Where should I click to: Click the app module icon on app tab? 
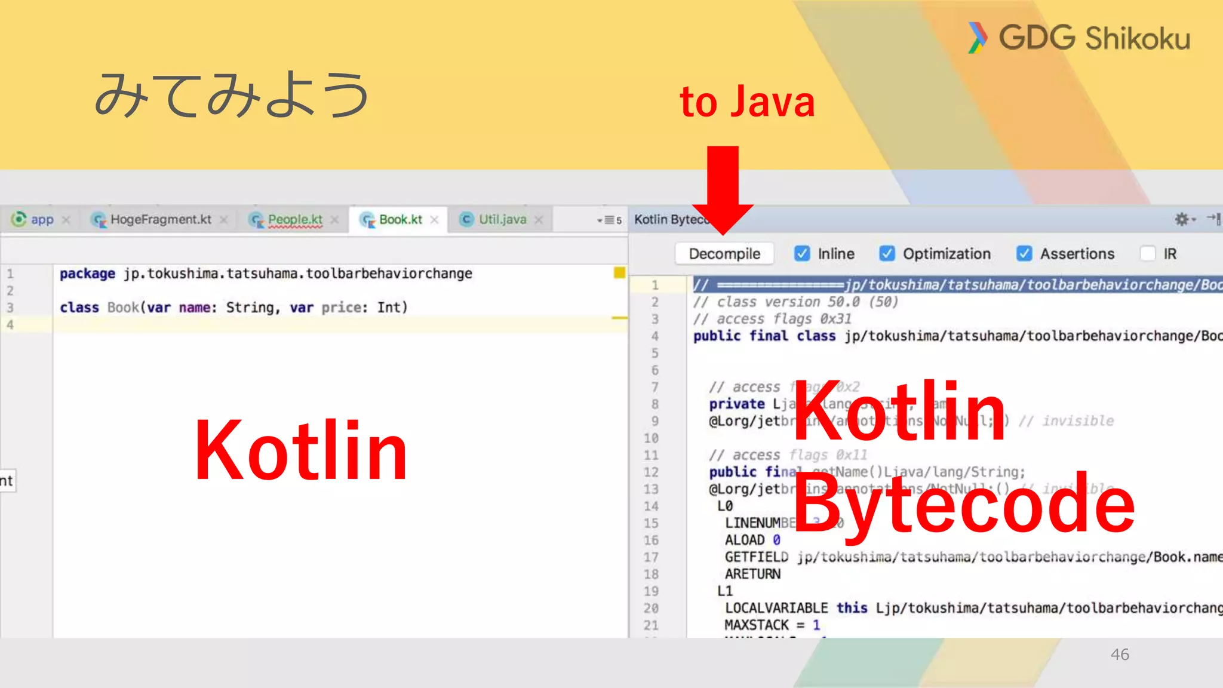click(19, 219)
